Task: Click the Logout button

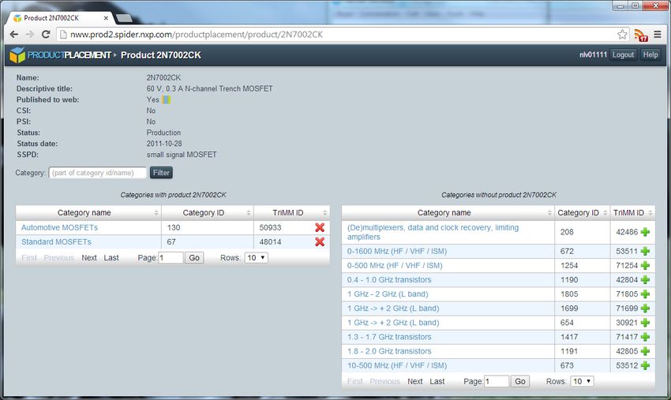Action: click(x=623, y=54)
